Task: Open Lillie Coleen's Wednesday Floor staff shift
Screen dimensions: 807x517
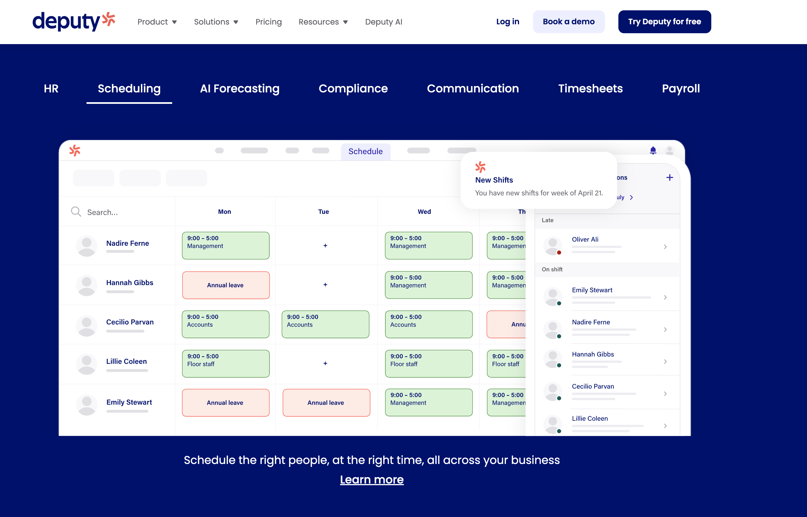Action: 429,363
